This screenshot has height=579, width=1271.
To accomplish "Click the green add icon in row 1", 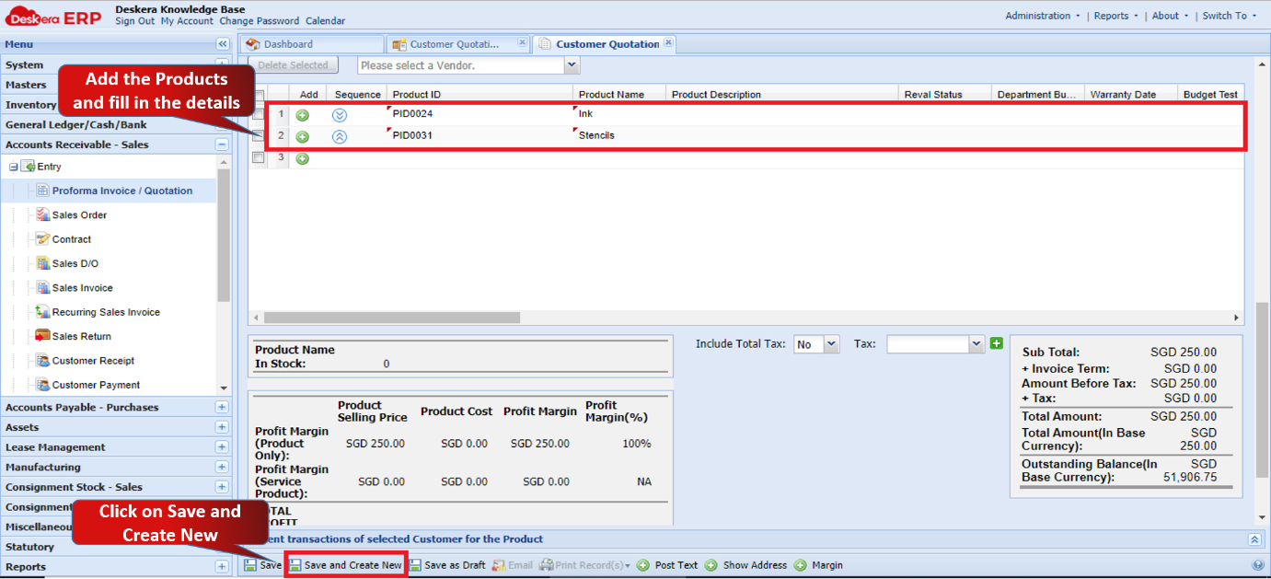I will 302,115.
